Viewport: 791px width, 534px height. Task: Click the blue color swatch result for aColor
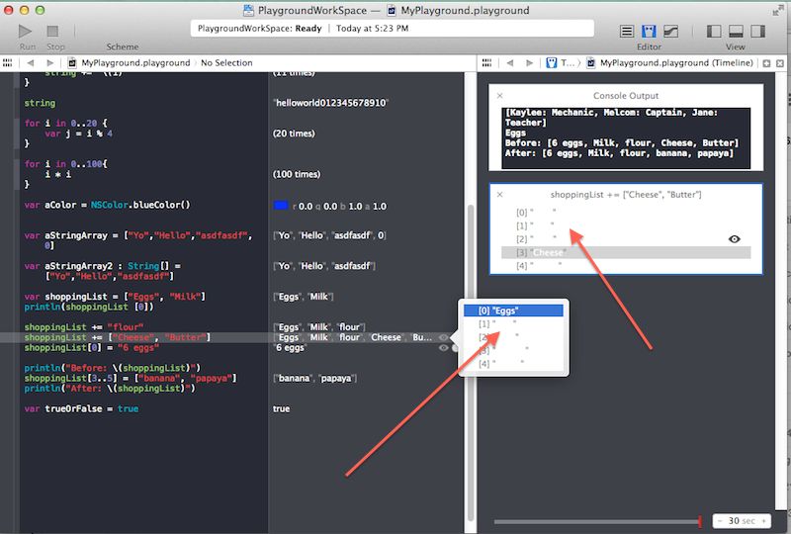click(x=281, y=206)
